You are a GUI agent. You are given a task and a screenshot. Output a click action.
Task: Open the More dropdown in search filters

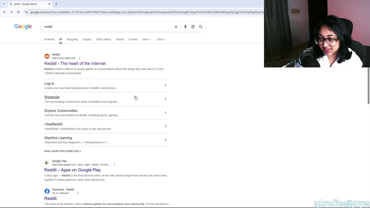147,39
